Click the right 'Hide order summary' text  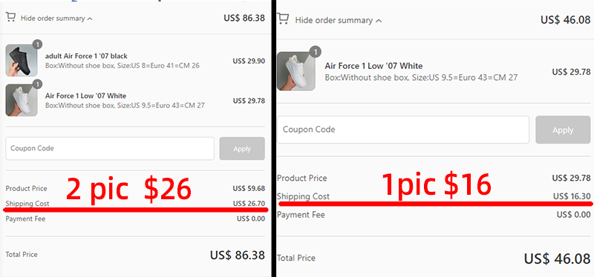[x=333, y=21]
